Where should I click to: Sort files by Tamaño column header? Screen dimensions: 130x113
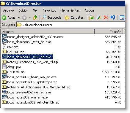tap(109, 32)
